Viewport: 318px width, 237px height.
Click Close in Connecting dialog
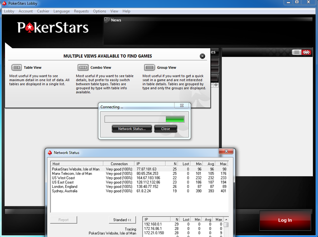[x=165, y=129]
